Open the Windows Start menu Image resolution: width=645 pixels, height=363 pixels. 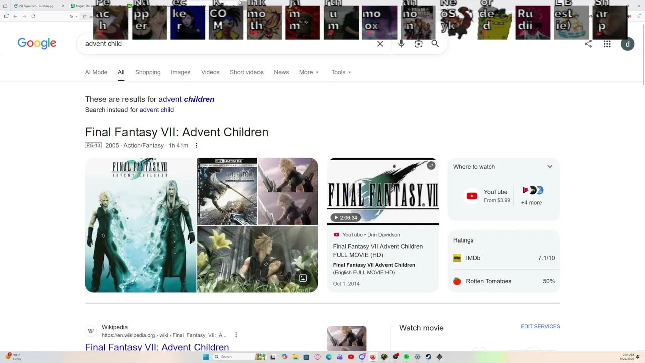coord(206,357)
